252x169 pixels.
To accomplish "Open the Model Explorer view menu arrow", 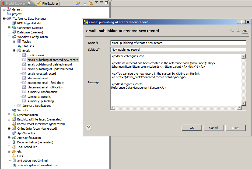I will coord(96,2).
